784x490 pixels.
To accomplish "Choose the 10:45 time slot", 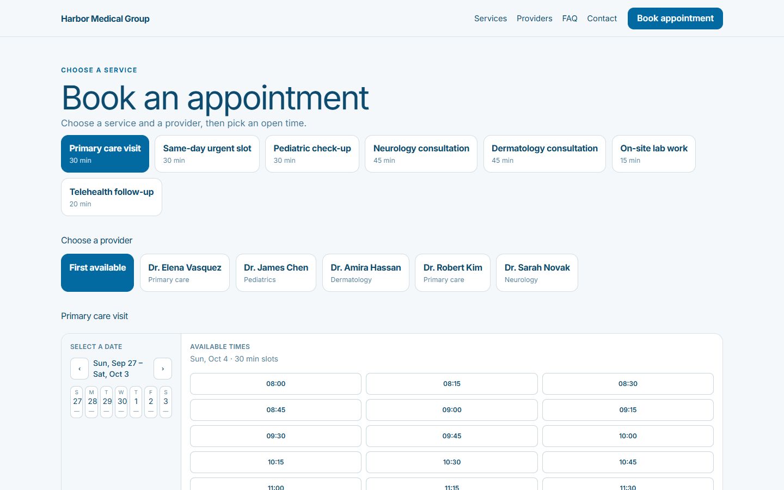I will [x=628, y=462].
